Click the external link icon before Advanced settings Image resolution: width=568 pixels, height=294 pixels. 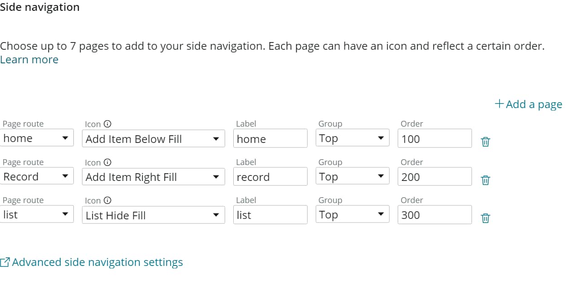[x=5, y=261]
